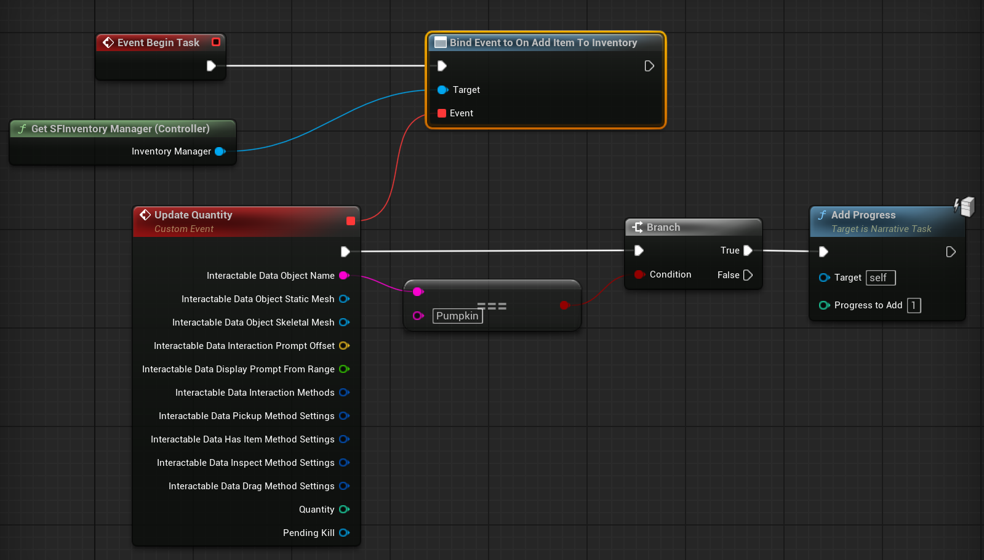Click the Inventory Manager output pin
Screen dimensions: 984x560
[x=220, y=151]
